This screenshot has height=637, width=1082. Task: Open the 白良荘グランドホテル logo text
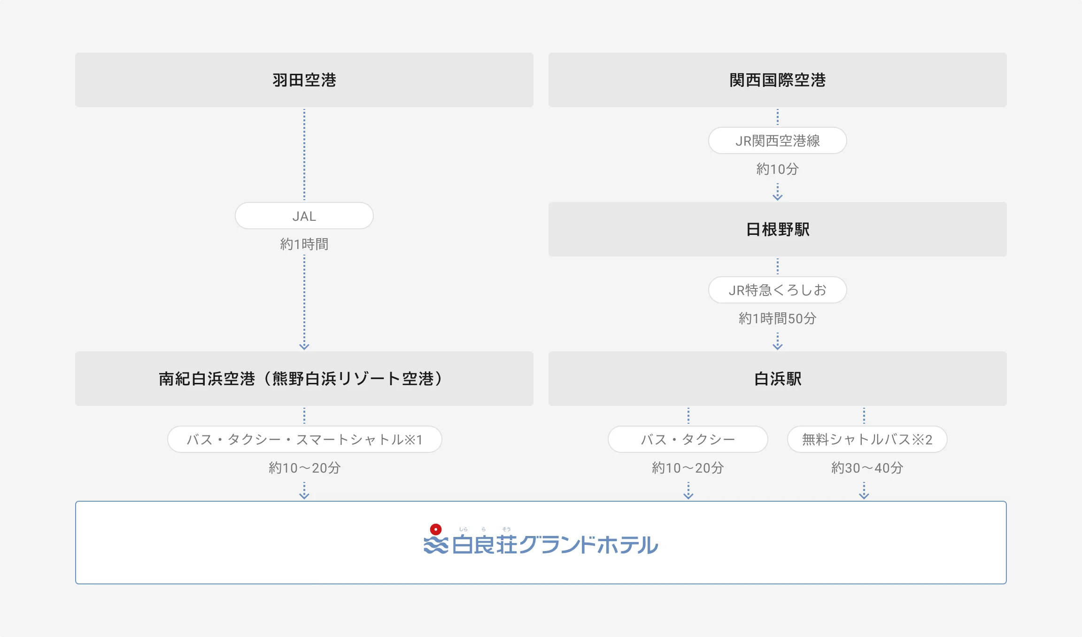pos(555,545)
